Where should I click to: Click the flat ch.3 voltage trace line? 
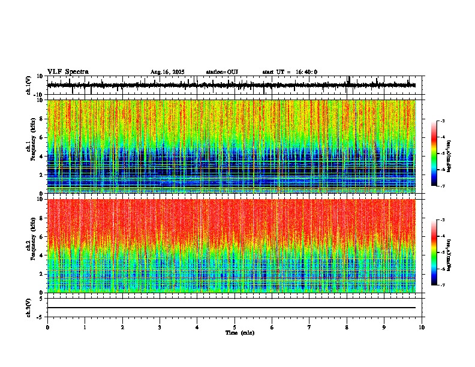click(x=232, y=308)
